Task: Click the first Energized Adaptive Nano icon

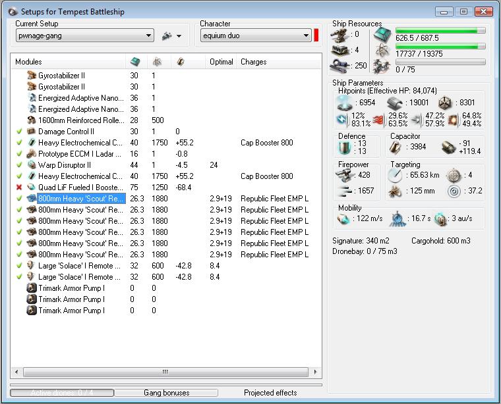Action: point(32,97)
